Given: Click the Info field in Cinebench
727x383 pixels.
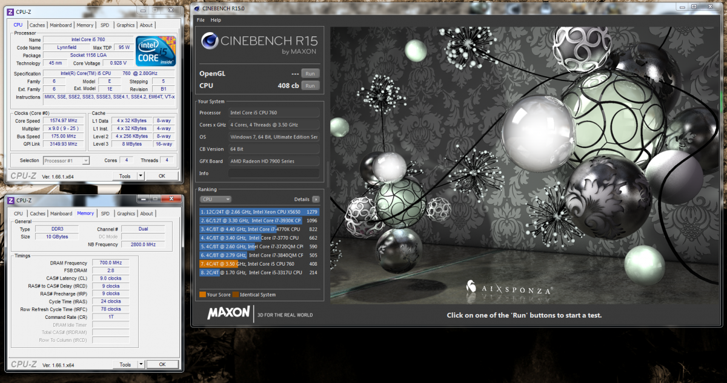Looking at the screenshot, I should 274,174.
